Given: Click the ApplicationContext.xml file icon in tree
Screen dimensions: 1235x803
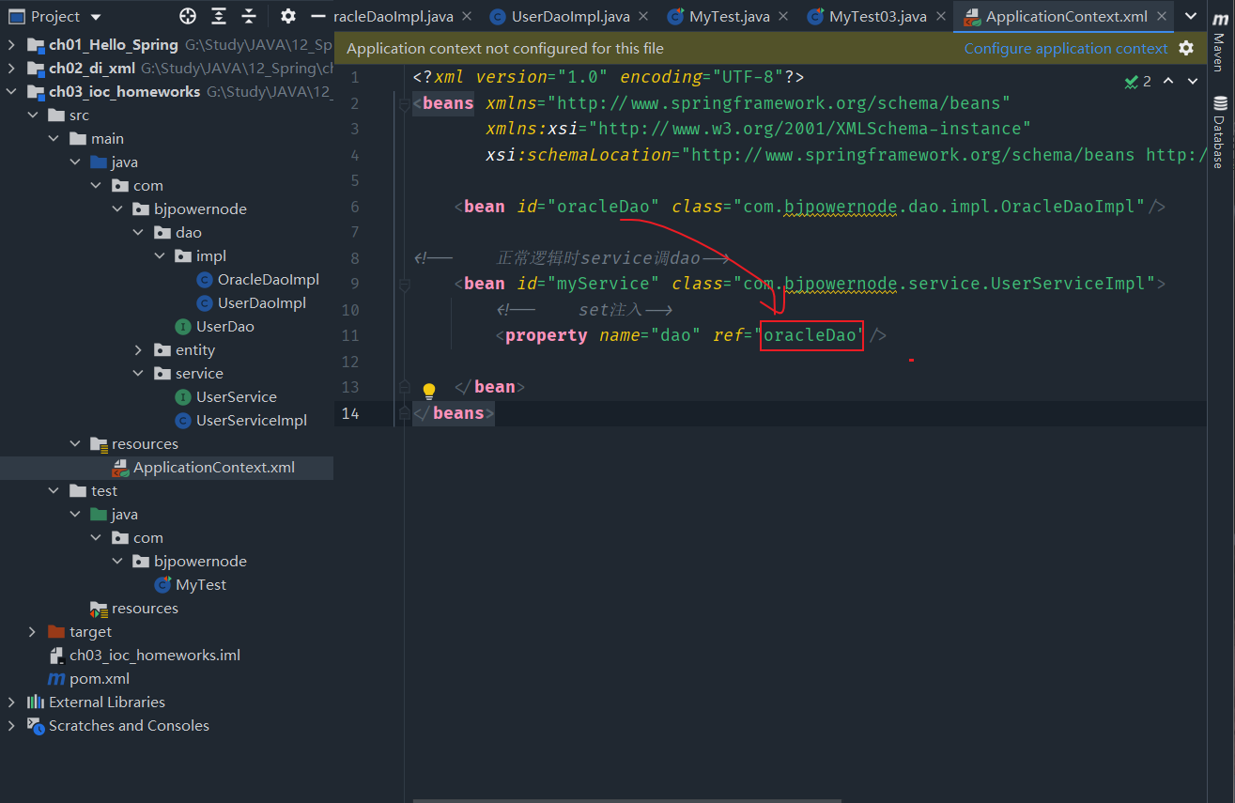Looking at the screenshot, I should [x=120, y=467].
